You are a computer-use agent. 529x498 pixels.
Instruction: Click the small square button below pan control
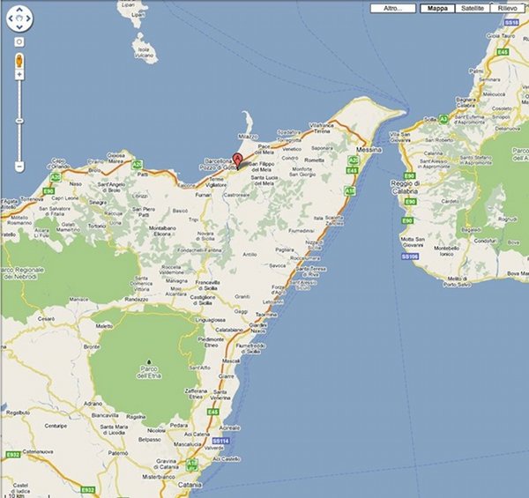[x=19, y=41]
